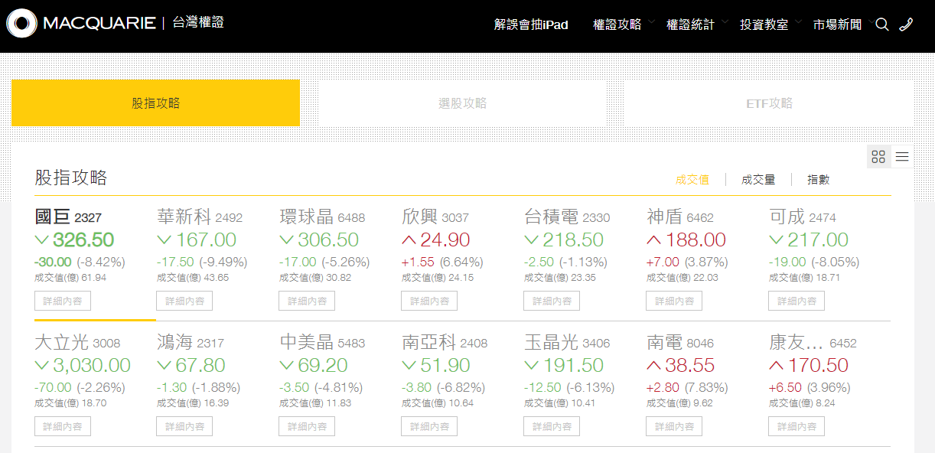Switch to list view layout
Screen dimensions: 935x453
point(901,156)
